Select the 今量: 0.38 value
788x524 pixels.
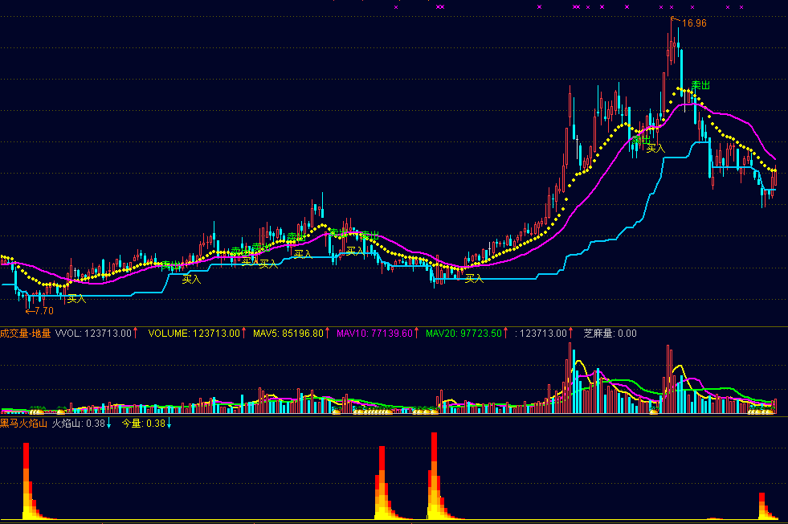pyautogui.click(x=143, y=424)
